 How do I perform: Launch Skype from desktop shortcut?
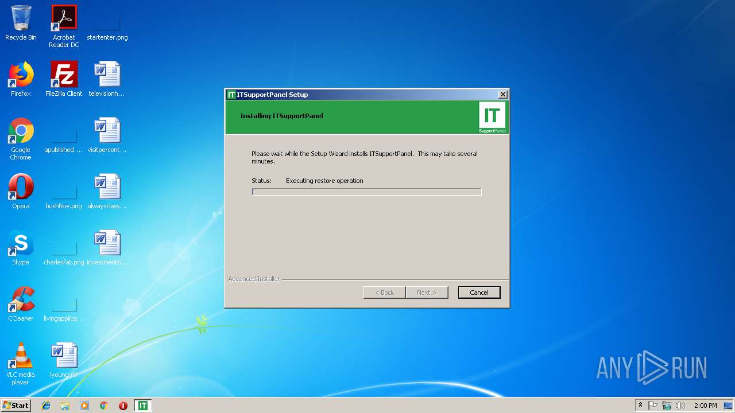click(x=21, y=248)
